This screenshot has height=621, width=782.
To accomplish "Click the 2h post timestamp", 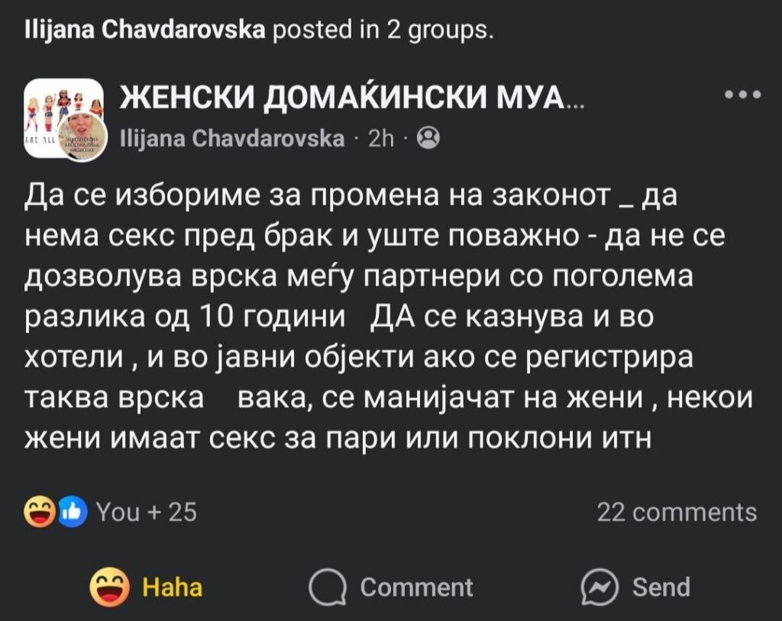I will pyautogui.click(x=380, y=139).
